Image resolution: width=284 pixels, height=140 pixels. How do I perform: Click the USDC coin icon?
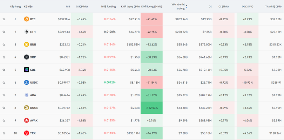pos(26,83)
